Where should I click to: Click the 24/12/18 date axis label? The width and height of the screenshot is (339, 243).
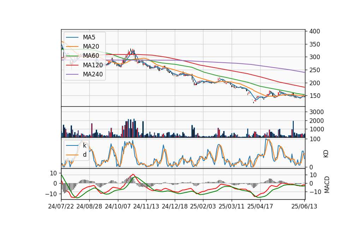pos(175,206)
